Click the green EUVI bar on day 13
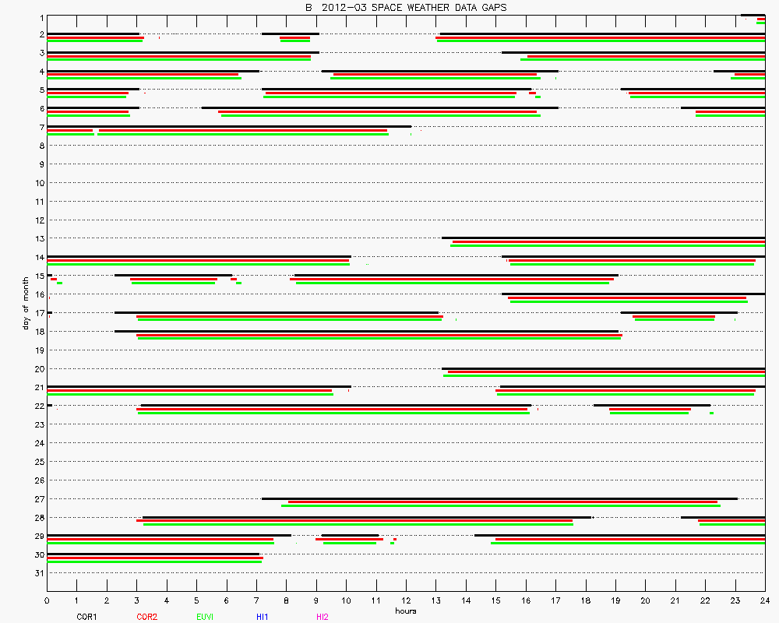The image size is (779, 623). [x=608, y=245]
